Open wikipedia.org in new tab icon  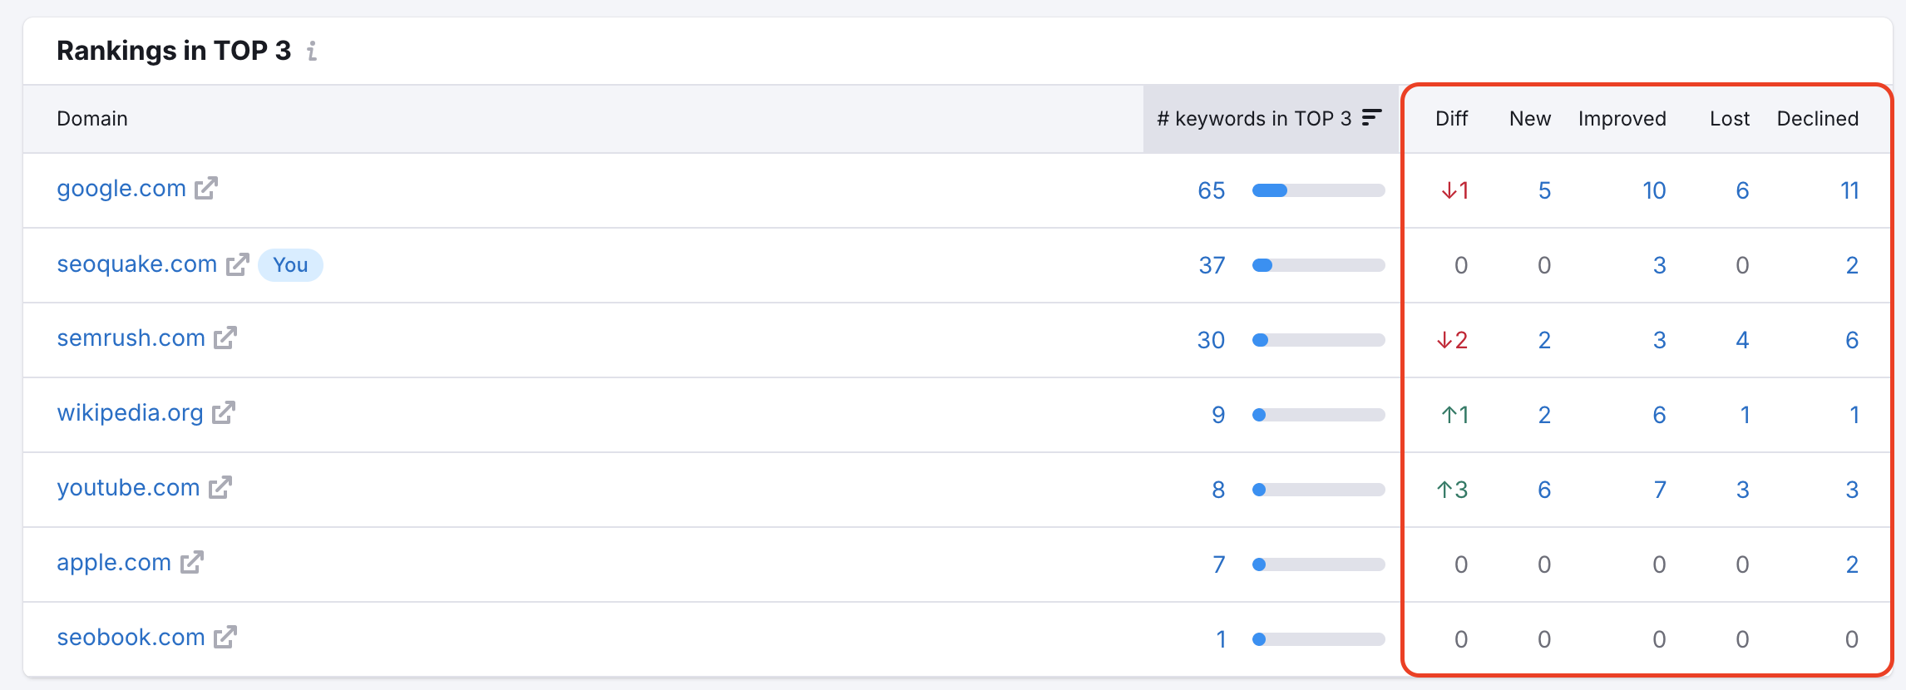click(224, 413)
